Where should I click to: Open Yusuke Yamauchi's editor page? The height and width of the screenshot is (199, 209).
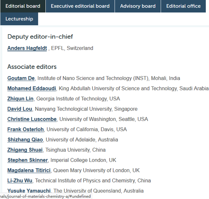[x=29, y=191]
